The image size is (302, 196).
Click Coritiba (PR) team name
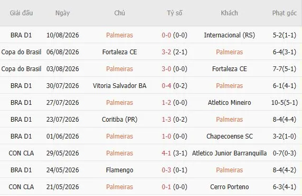click(x=119, y=120)
